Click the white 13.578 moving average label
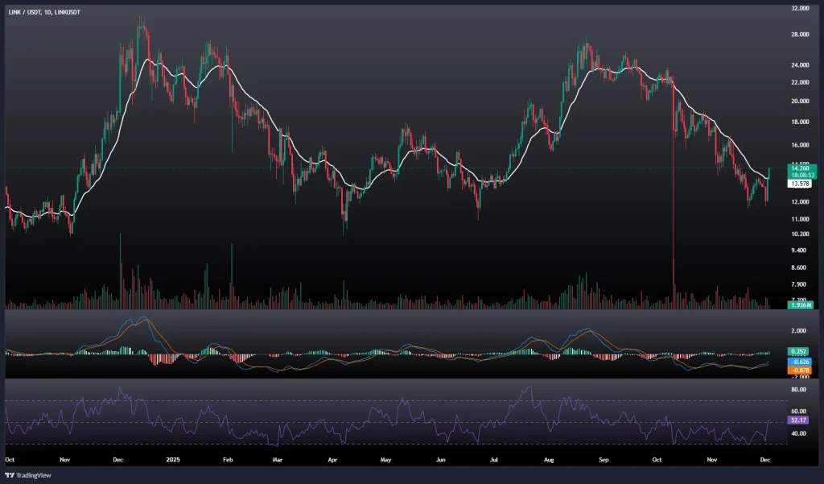Image resolution: width=824 pixels, height=484 pixels. [x=778, y=184]
